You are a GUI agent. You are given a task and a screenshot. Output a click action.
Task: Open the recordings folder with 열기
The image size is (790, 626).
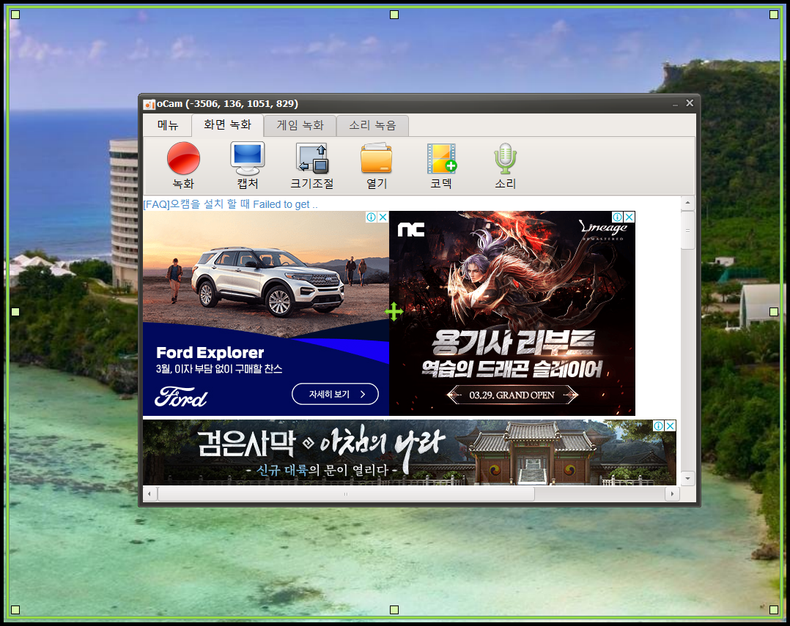(x=377, y=165)
